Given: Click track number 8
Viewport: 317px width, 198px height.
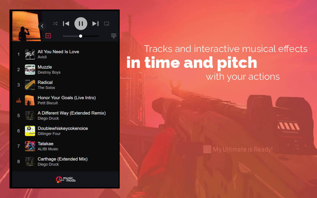Looking at the screenshot, I should (x=18, y=161).
